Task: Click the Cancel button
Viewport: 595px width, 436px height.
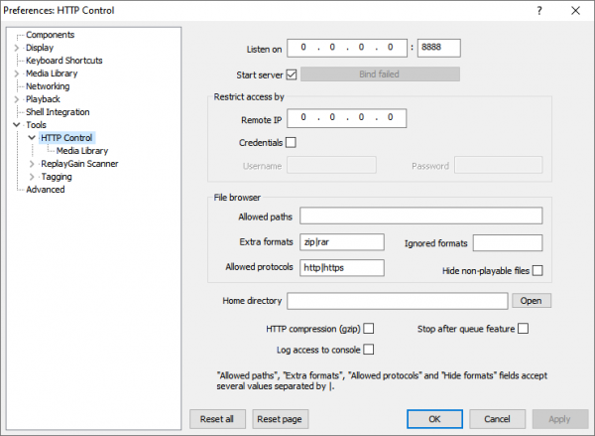Action: click(x=497, y=419)
